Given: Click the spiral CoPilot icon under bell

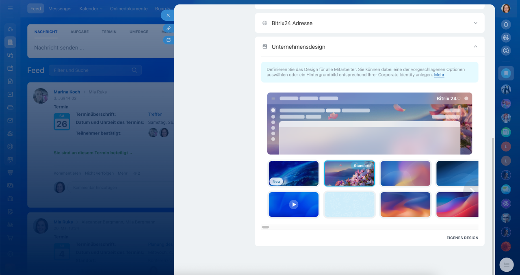Looking at the screenshot, I should 506,37.
